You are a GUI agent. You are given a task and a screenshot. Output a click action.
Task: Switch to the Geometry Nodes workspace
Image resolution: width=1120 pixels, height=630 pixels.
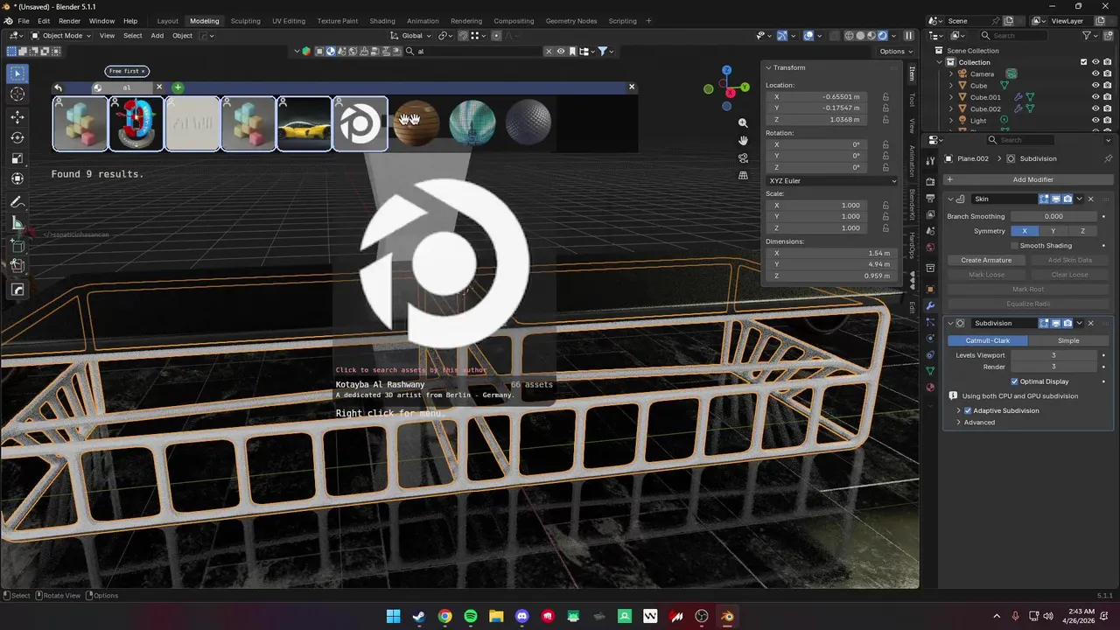click(570, 21)
